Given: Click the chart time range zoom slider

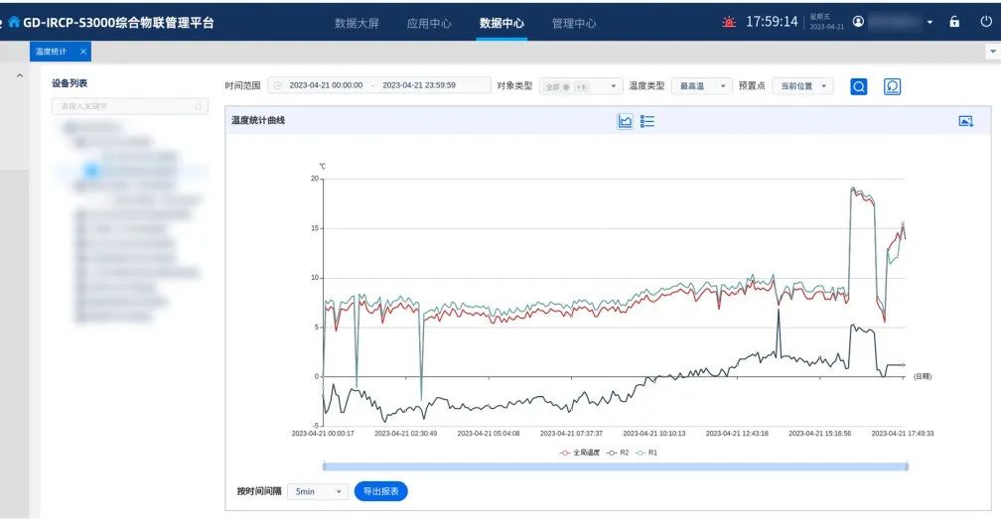Looking at the screenshot, I should [615, 465].
